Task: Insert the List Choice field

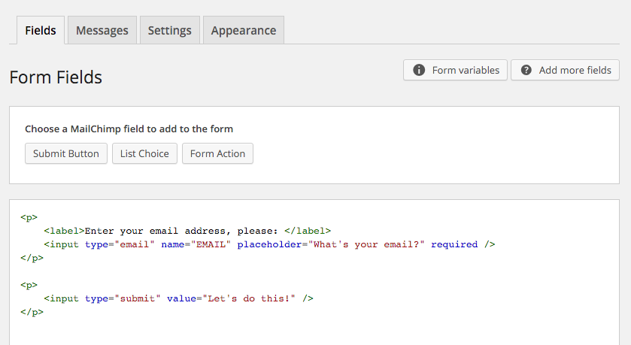Action: [144, 153]
